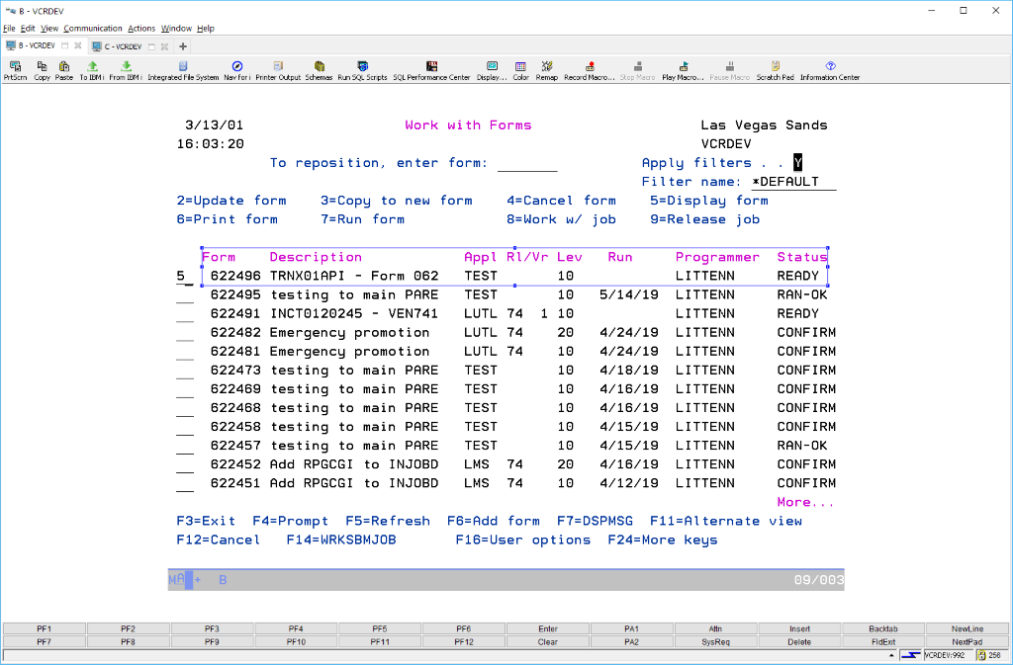Open Information Center
This screenshot has height=665, width=1013.
830,70
